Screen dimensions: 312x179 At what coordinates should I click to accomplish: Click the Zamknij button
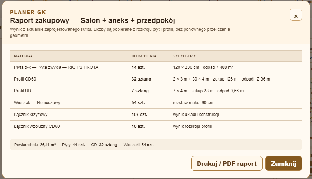284,163
